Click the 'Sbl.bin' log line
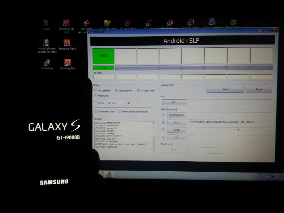This screenshot has width=284, height=213. point(105,131)
